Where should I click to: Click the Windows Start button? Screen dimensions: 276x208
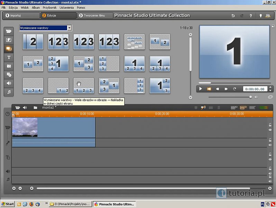coord(8,204)
